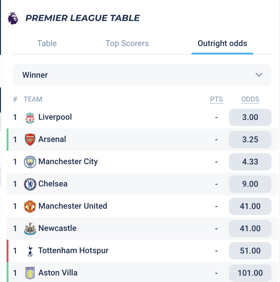The width and height of the screenshot is (280, 282).
Task: Click the Chelsea club crest
Action: coord(30,184)
